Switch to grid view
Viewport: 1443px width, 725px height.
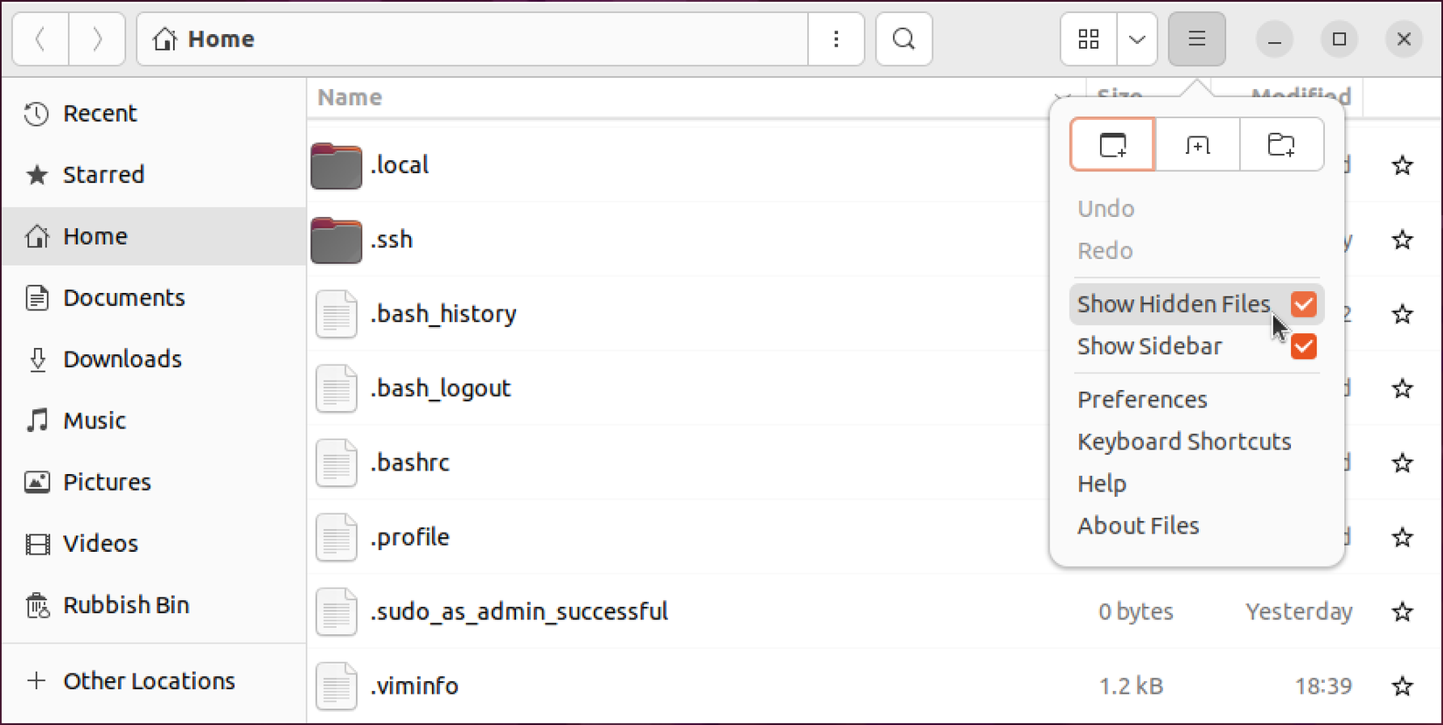(x=1087, y=38)
